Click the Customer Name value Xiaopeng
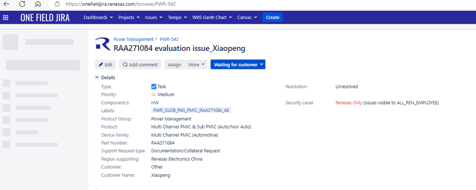Viewport: 476px width, 190px height. (161, 175)
